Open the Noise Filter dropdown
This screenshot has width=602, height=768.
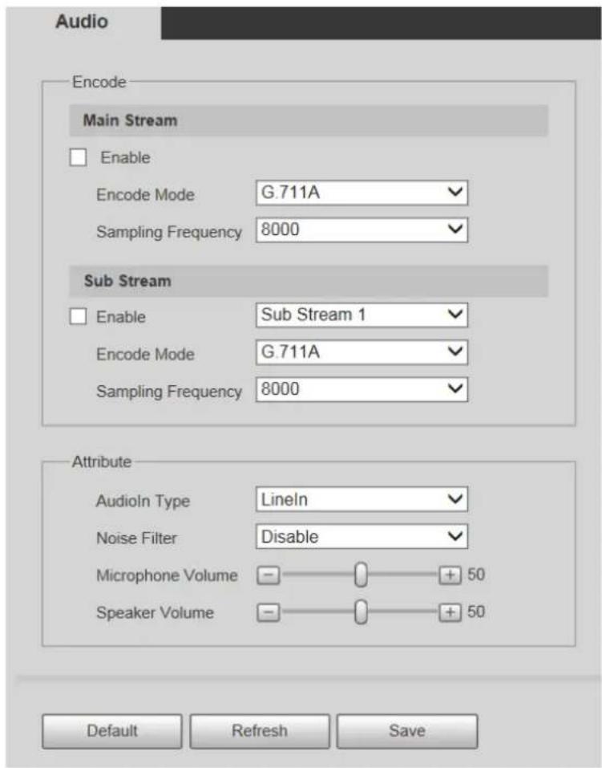pyautogui.click(x=362, y=537)
